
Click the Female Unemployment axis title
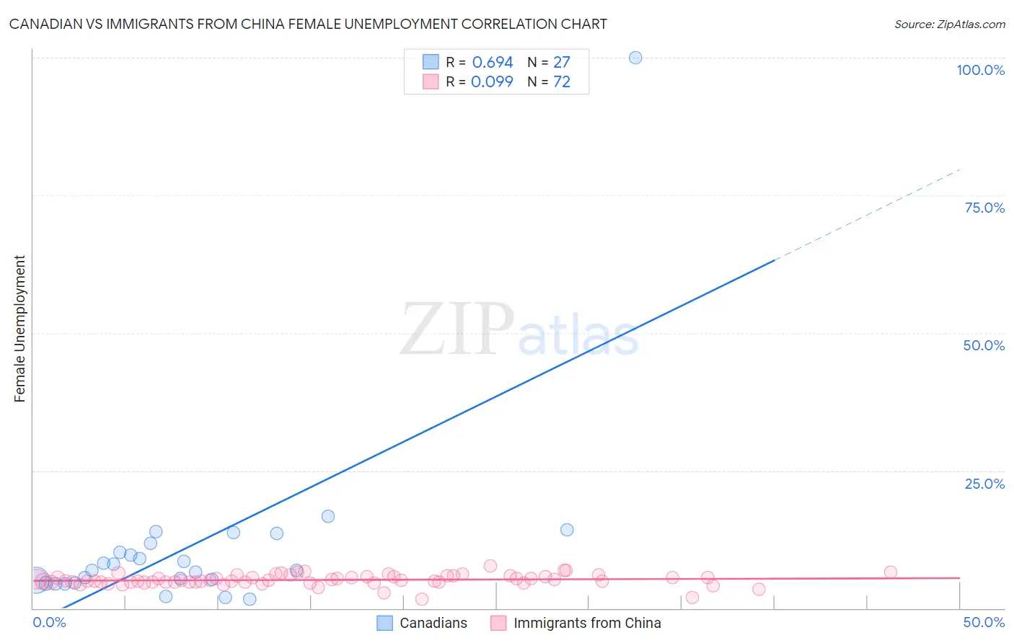19,329
